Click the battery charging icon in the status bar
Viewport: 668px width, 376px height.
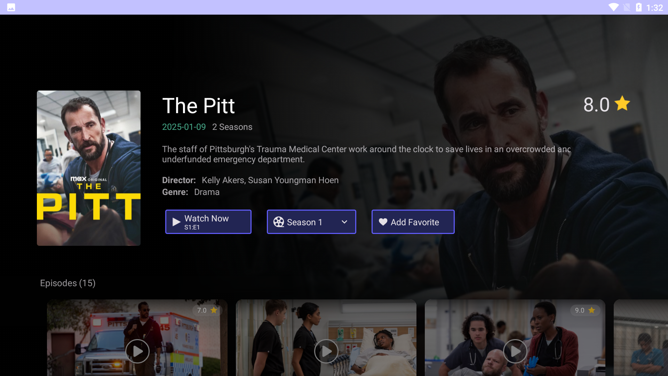(x=639, y=7)
